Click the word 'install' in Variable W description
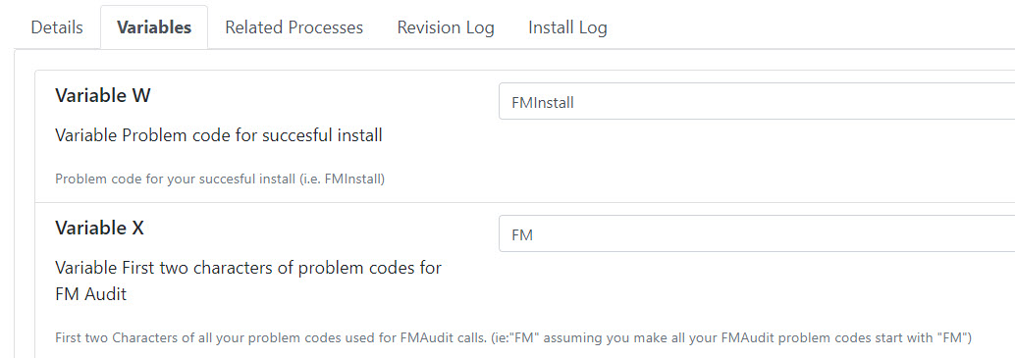This screenshot has height=358, width=1015. (x=360, y=135)
